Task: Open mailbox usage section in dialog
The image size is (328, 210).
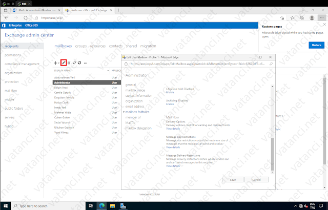Action: (x=135, y=90)
